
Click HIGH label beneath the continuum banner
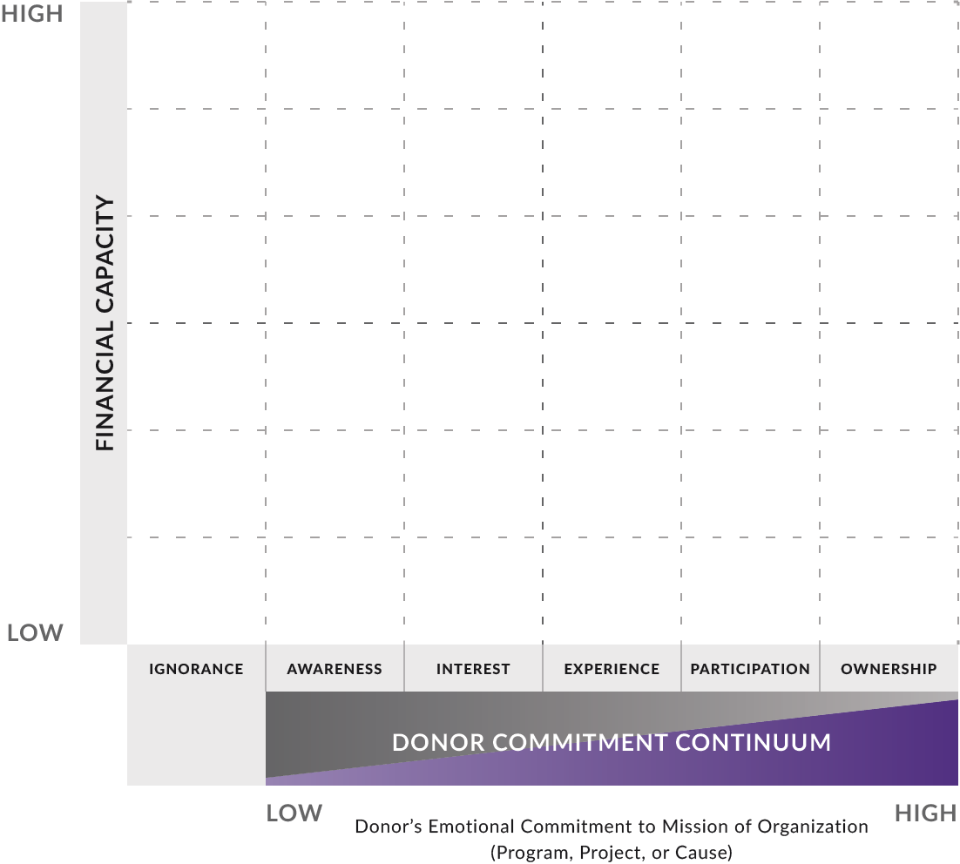925,813
